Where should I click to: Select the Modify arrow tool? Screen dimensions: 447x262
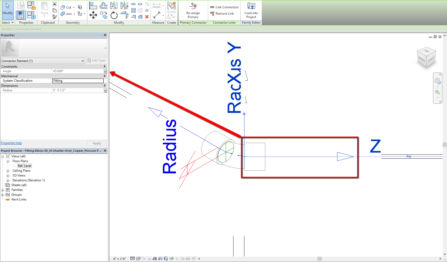(x=7, y=10)
